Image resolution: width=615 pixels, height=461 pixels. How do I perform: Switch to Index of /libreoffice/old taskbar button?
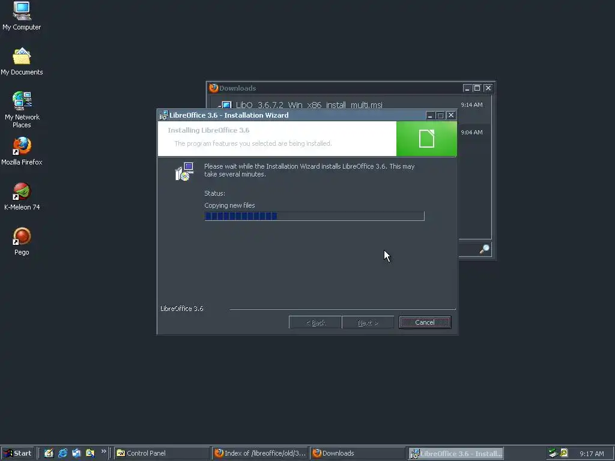(260, 453)
